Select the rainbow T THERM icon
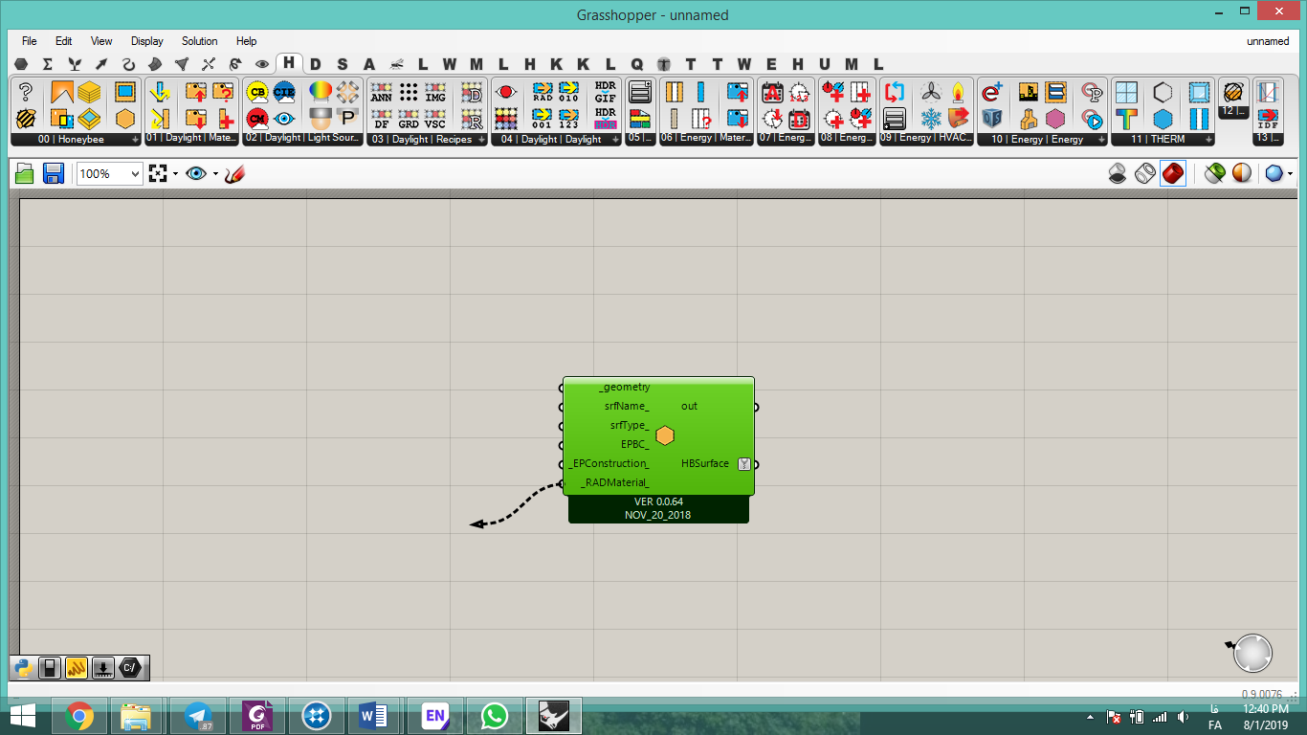 (x=1127, y=119)
